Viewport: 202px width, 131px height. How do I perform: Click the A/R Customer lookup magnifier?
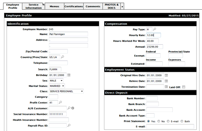pos(69,108)
